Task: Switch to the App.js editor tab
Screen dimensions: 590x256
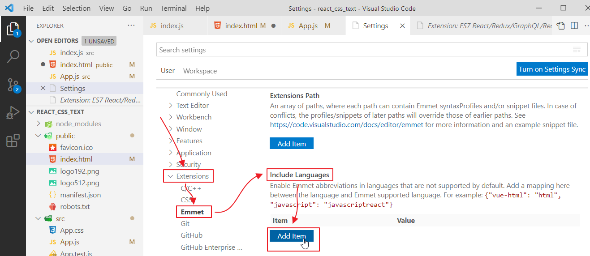Action: coord(308,26)
